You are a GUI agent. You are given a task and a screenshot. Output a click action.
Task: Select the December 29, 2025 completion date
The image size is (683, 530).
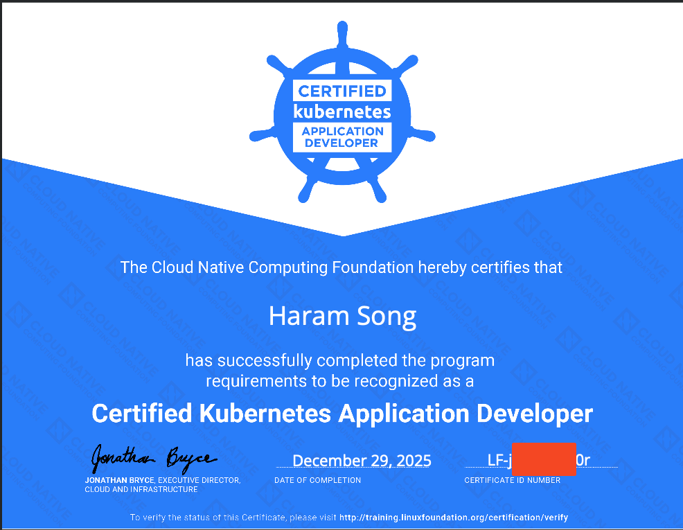[x=362, y=461]
